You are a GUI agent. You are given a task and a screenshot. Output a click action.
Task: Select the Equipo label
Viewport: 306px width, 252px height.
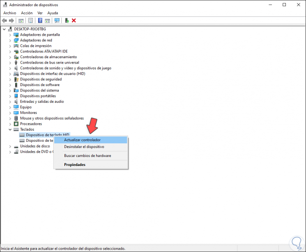click(26, 107)
